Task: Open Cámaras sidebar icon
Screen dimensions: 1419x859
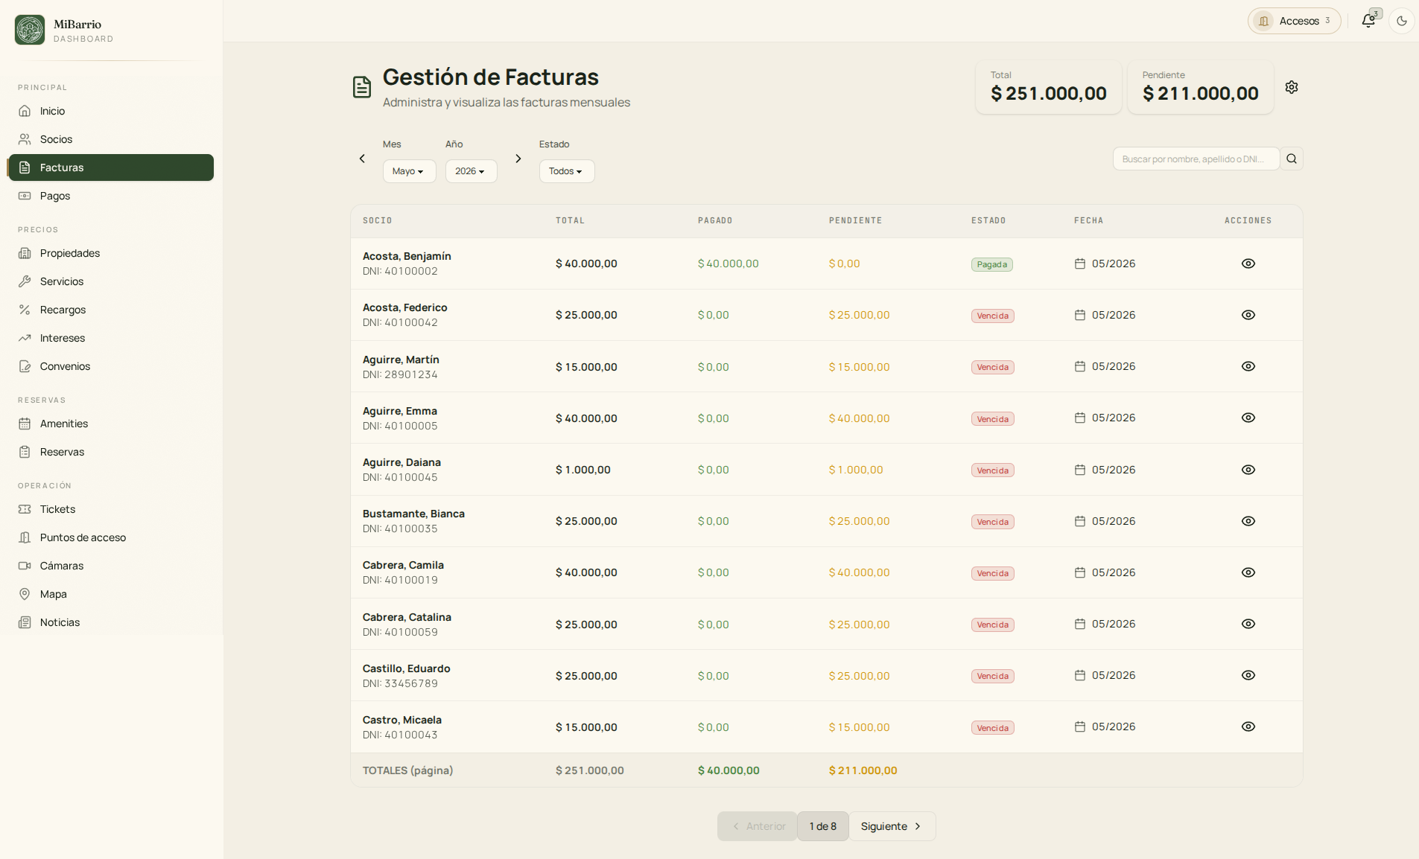Action: click(x=25, y=566)
